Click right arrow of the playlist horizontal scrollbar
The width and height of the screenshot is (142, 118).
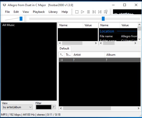(138, 108)
